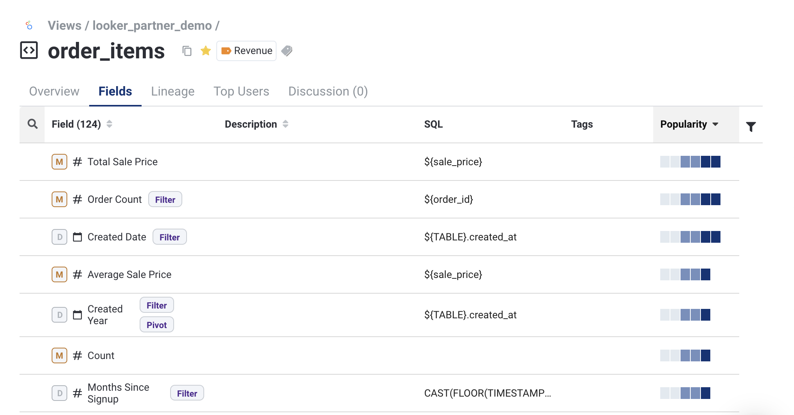Viewport: 794px width, 415px height.
Task: Toggle the yellow star favorite icon
Action: (206, 51)
